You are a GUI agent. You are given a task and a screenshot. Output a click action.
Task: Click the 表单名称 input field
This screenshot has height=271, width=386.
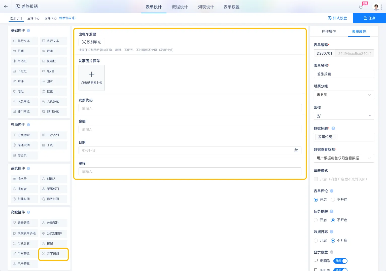[x=344, y=74]
